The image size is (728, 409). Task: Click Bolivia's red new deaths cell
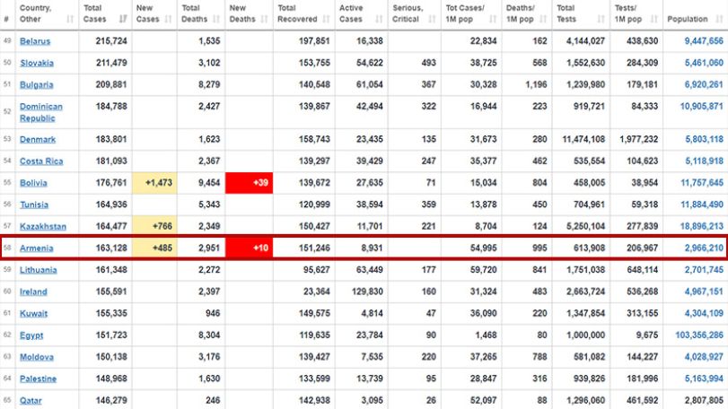click(x=250, y=183)
